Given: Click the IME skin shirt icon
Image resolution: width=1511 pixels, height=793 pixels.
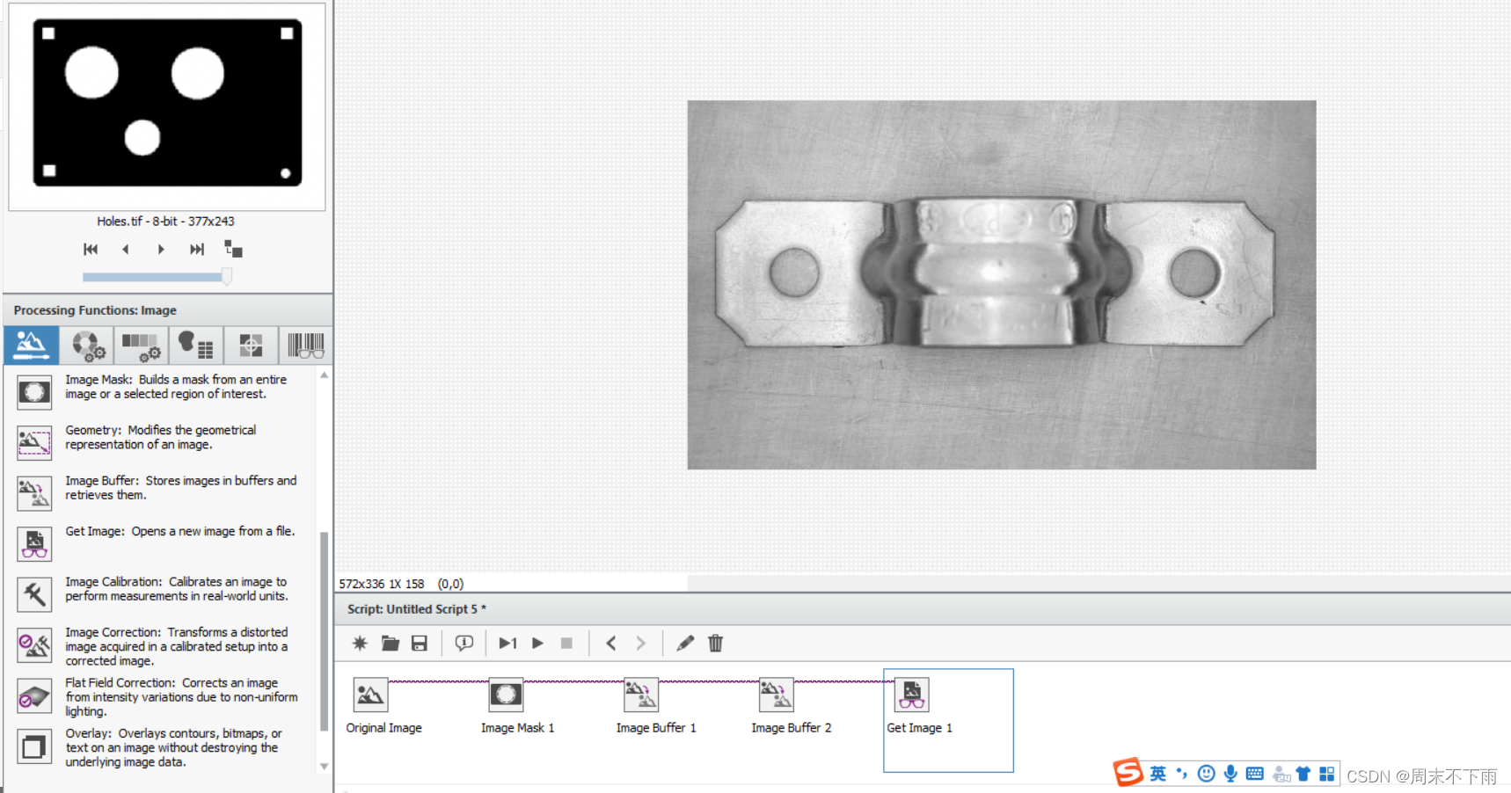Looking at the screenshot, I should click(1303, 774).
